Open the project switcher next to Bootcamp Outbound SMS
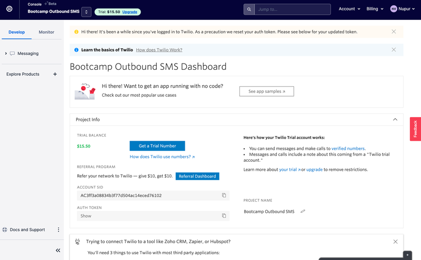The width and height of the screenshot is (421, 260). [x=86, y=12]
